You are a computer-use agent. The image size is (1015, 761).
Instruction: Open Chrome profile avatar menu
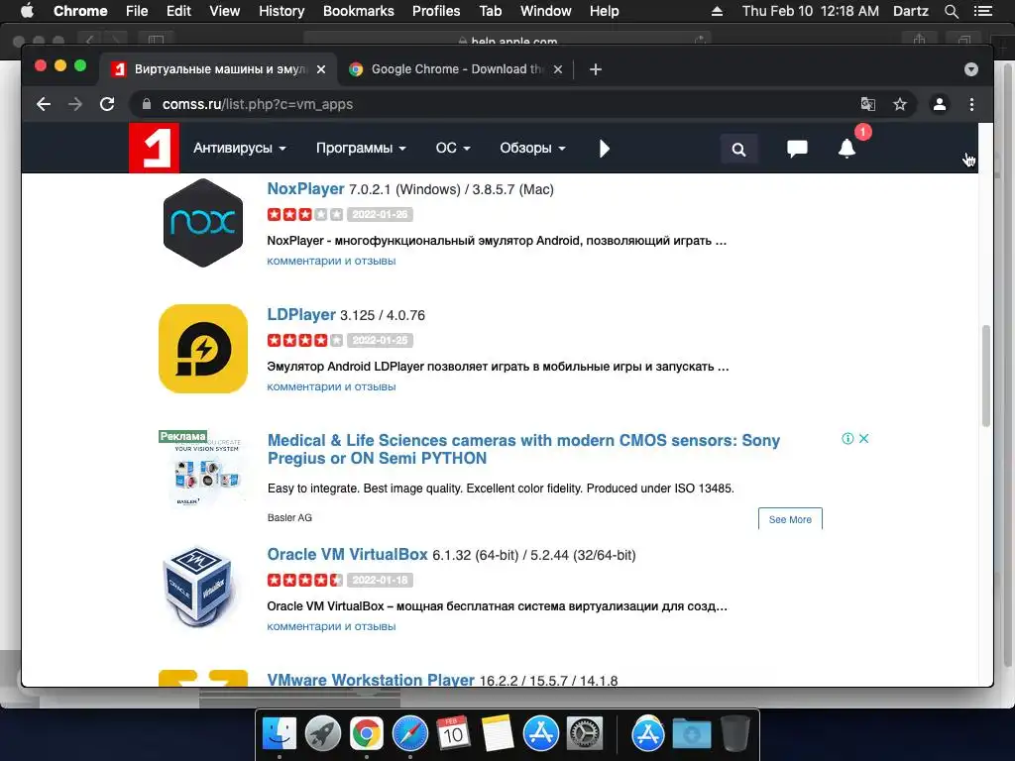click(x=940, y=104)
